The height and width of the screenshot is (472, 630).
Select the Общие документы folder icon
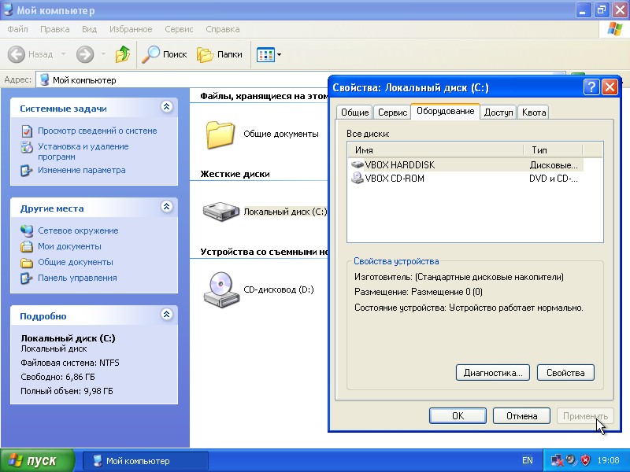220,135
